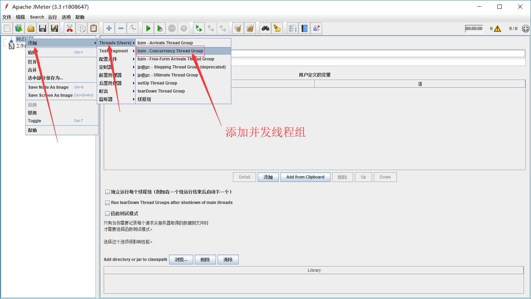
Task: Open the 编辑 menu
Action: 20,17
